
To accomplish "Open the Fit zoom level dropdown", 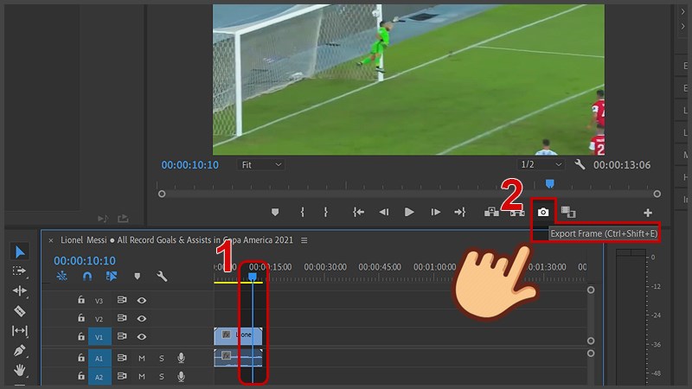I will tap(261, 165).
